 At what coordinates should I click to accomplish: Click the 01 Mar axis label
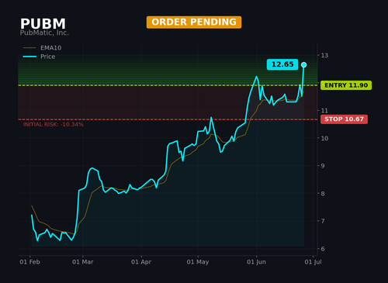click(x=83, y=262)
